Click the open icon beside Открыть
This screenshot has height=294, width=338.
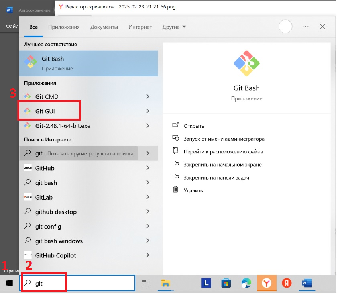coord(175,125)
